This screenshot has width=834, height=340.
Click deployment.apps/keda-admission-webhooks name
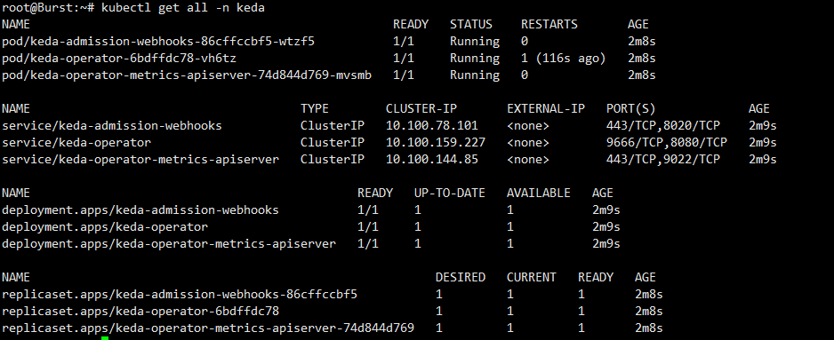(140, 210)
